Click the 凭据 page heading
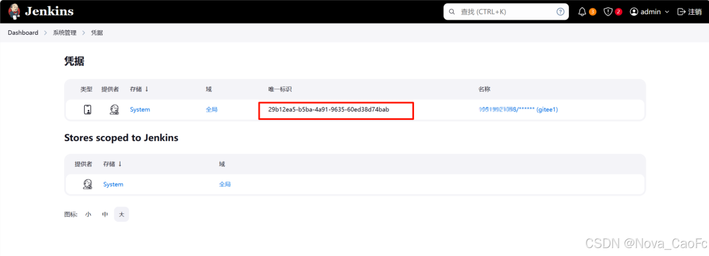The image size is (709, 256). point(74,61)
